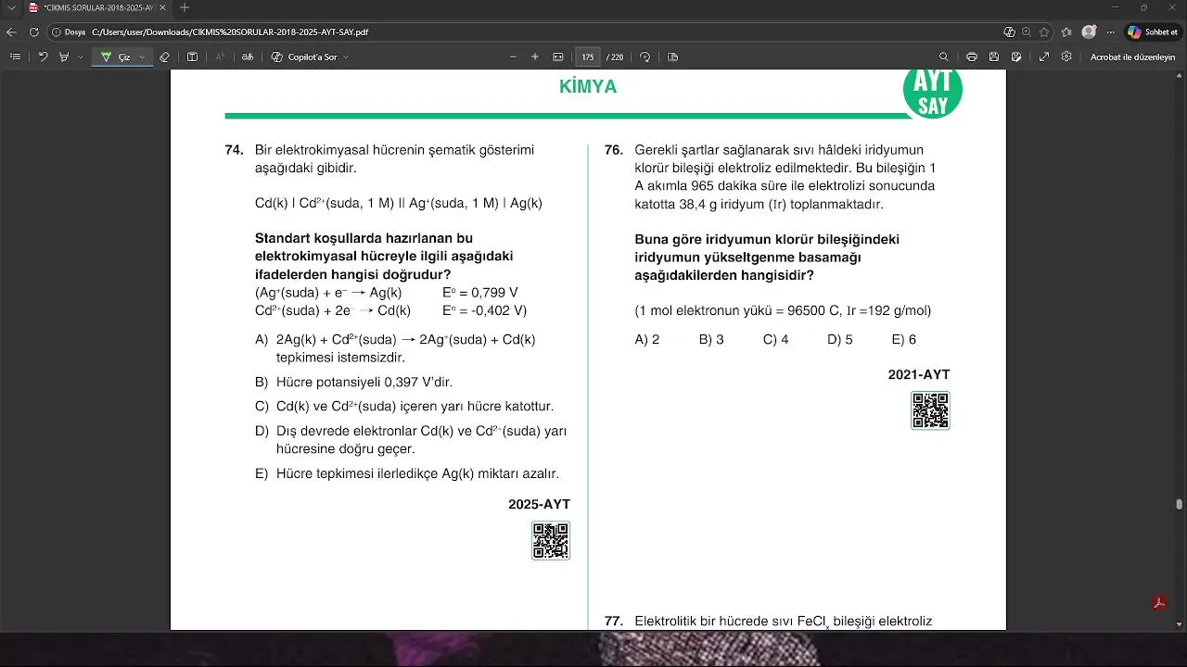Screen dimensions: 1187x667
Task: Save the PDF file
Action: 994,57
